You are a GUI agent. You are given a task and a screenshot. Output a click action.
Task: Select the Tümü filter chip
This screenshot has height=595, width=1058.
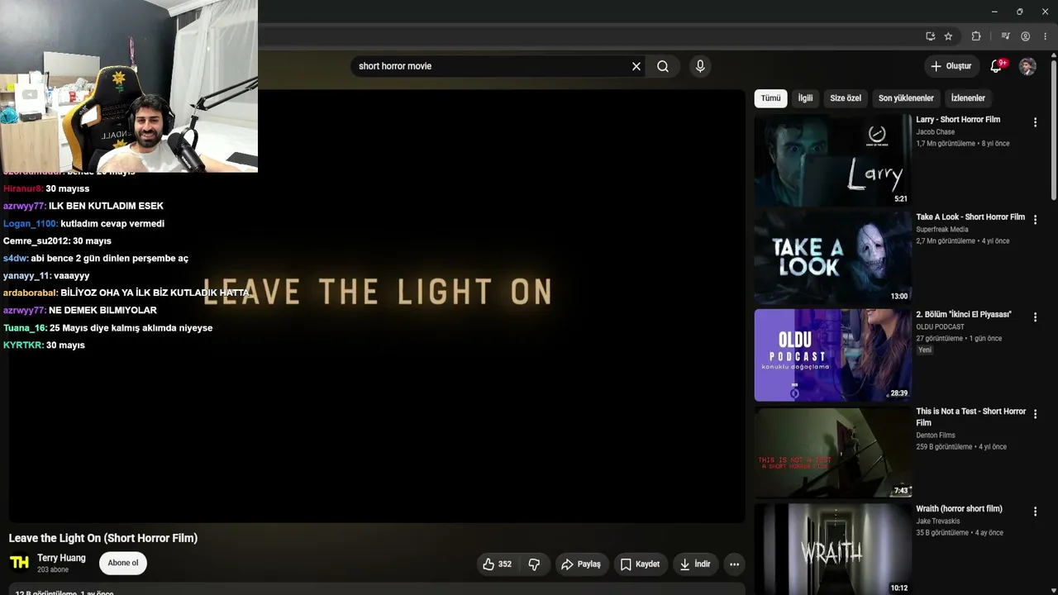770,98
